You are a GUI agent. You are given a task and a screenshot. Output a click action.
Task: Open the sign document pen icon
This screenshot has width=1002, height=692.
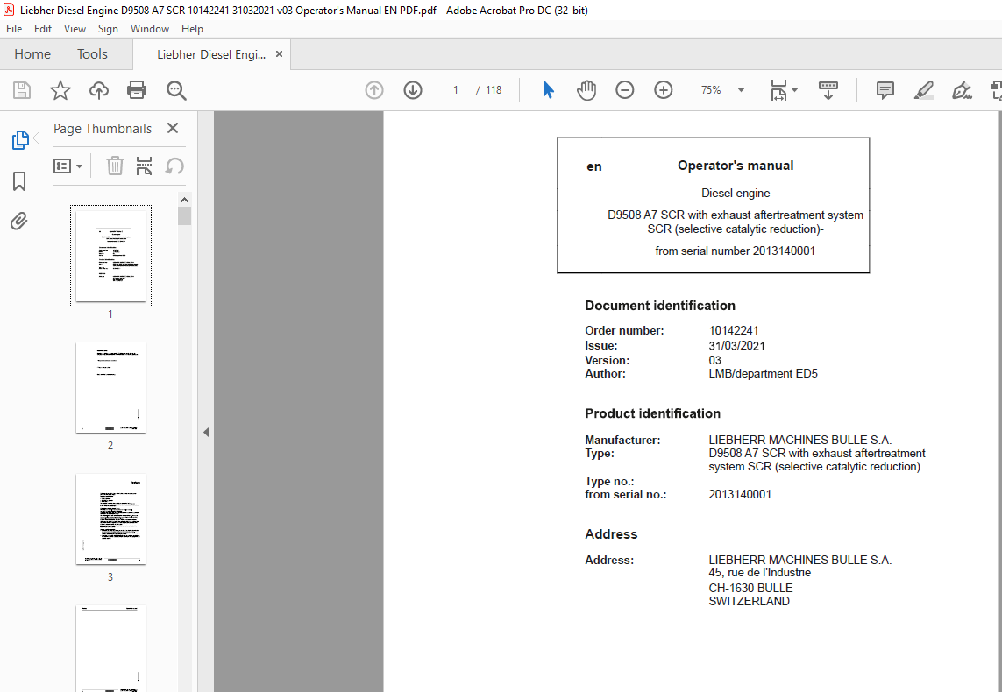pyautogui.click(x=962, y=90)
